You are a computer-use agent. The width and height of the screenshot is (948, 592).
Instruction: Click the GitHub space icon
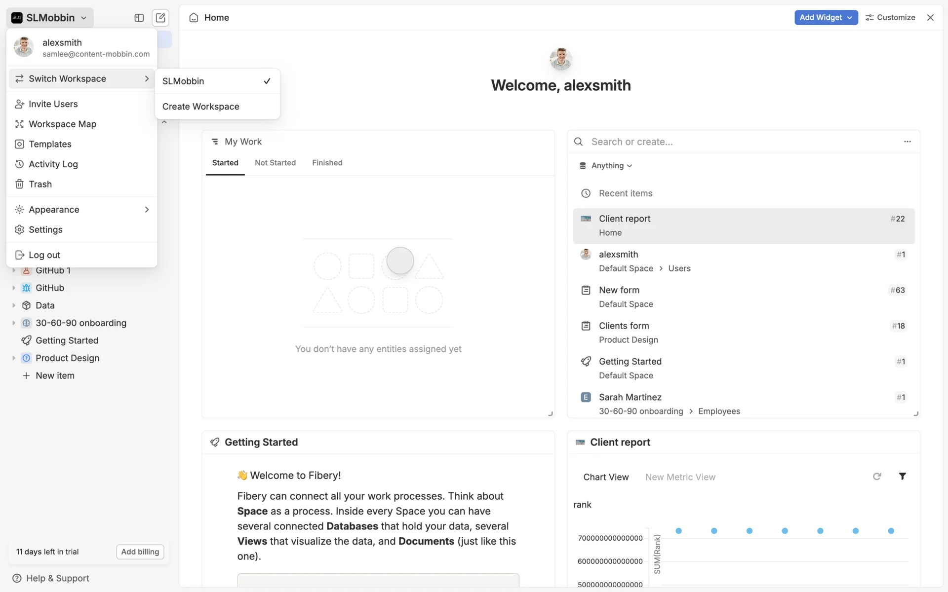coord(27,288)
